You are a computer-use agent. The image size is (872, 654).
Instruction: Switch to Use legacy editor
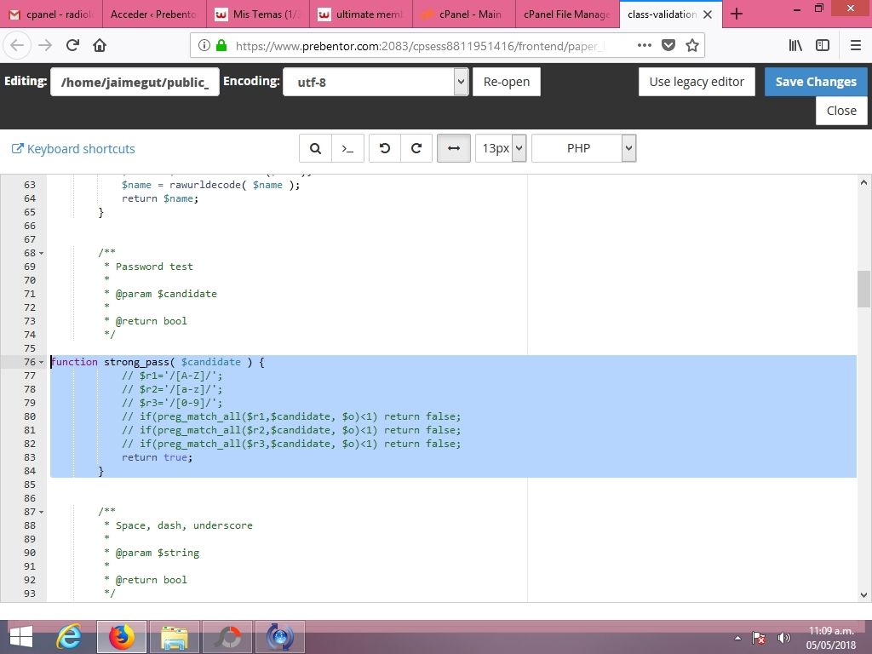pyautogui.click(x=697, y=82)
